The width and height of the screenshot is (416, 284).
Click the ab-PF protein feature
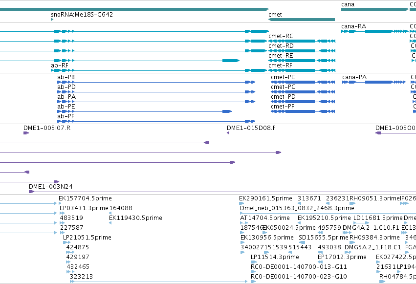tap(156, 121)
